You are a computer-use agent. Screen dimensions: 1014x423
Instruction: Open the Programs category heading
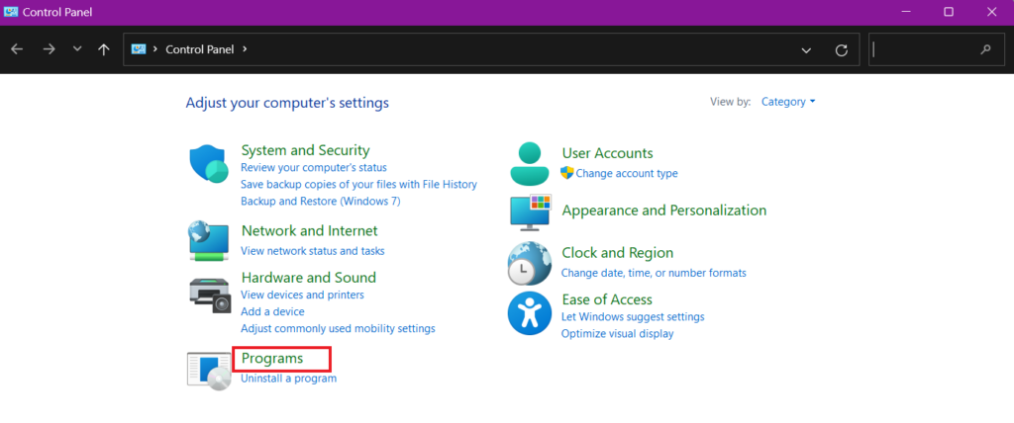click(272, 358)
